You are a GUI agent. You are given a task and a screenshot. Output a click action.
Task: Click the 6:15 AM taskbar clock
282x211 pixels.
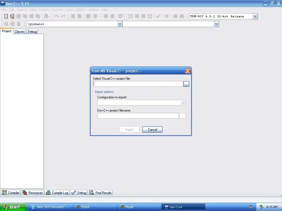(272, 207)
